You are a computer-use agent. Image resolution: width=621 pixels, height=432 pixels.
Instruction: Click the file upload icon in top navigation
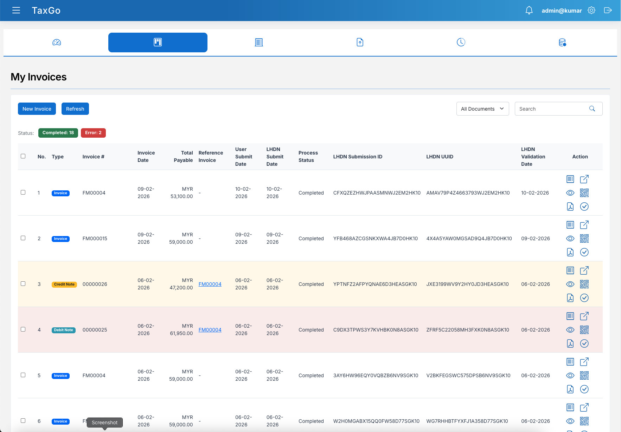coord(360,42)
